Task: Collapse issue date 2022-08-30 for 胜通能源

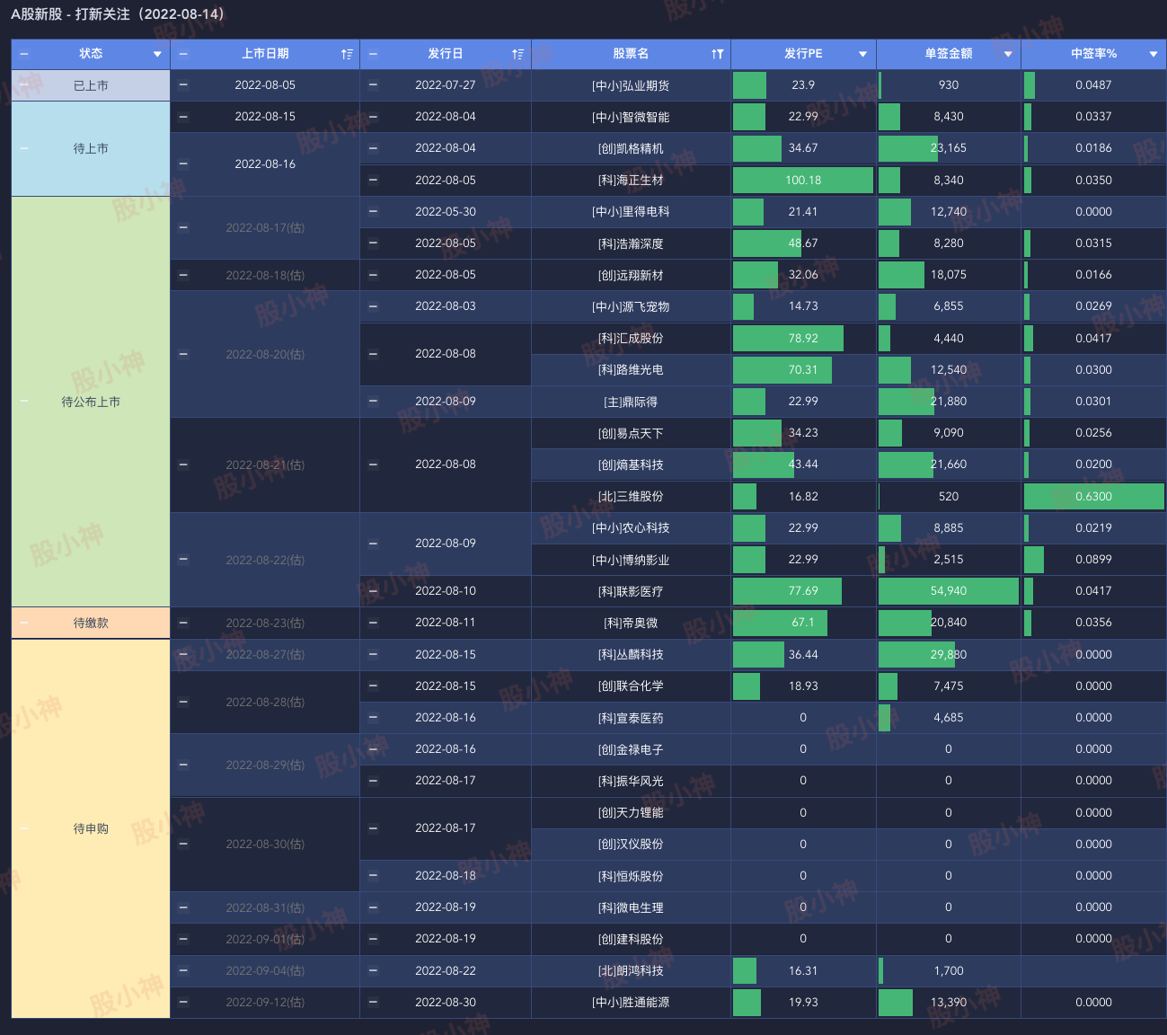Action: pyautogui.click(x=373, y=1002)
